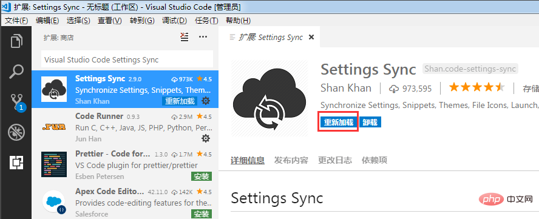Viewport: 539px width, 219px height.
Task: Click the 973,595 install count
Action: pyautogui.click(x=410, y=89)
